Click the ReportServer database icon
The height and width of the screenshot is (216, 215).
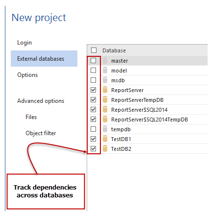pos(105,90)
